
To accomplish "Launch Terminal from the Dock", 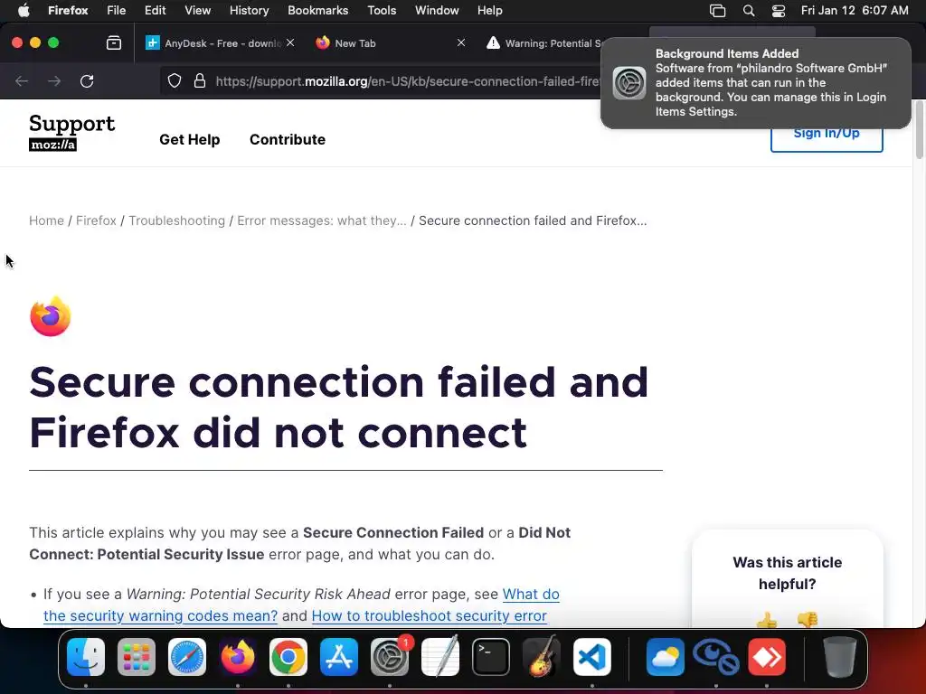I will tap(491, 657).
